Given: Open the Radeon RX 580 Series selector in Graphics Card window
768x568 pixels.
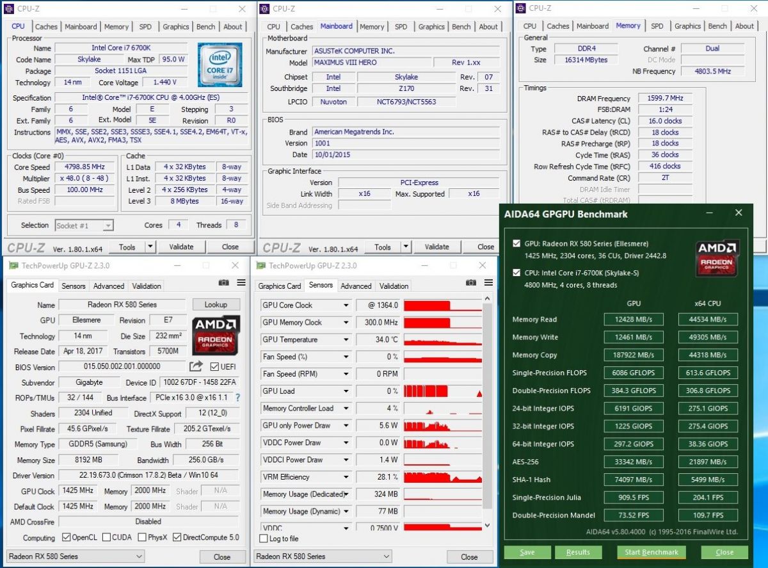Looking at the screenshot, I should 75,556.
